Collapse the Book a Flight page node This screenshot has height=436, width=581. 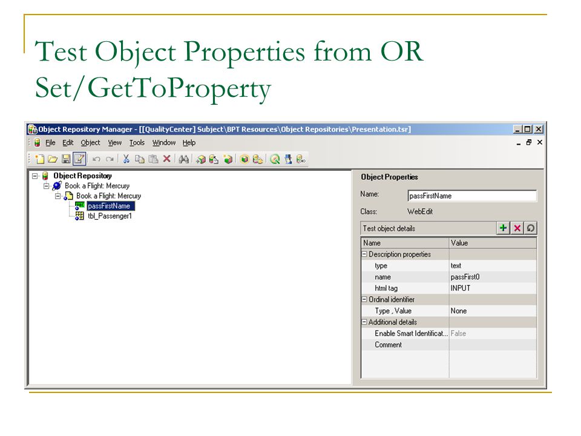58,196
